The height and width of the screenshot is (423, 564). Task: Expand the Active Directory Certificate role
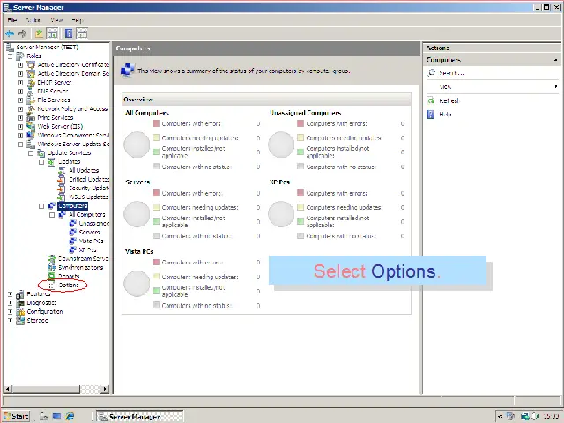pyautogui.click(x=20, y=64)
